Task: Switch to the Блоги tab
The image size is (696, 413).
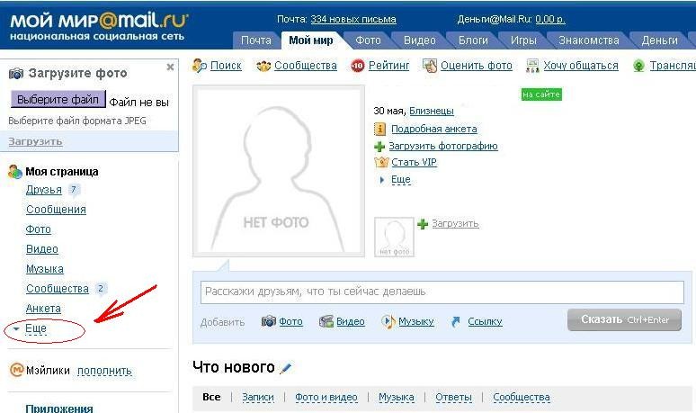Action: pos(473,40)
